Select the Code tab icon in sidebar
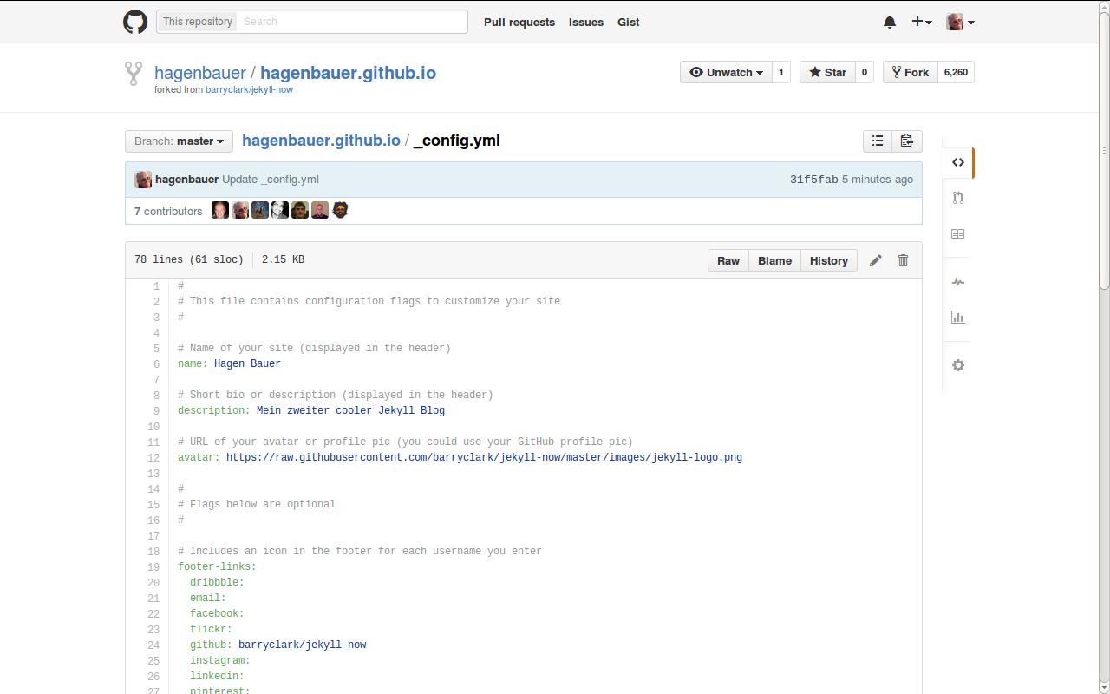Image resolution: width=1110 pixels, height=694 pixels. click(957, 162)
